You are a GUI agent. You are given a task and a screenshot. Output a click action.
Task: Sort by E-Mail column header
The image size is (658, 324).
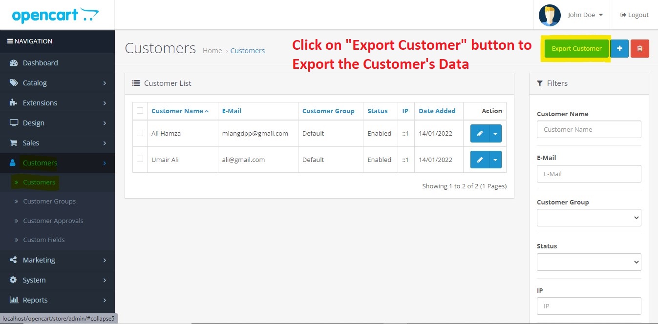click(232, 111)
